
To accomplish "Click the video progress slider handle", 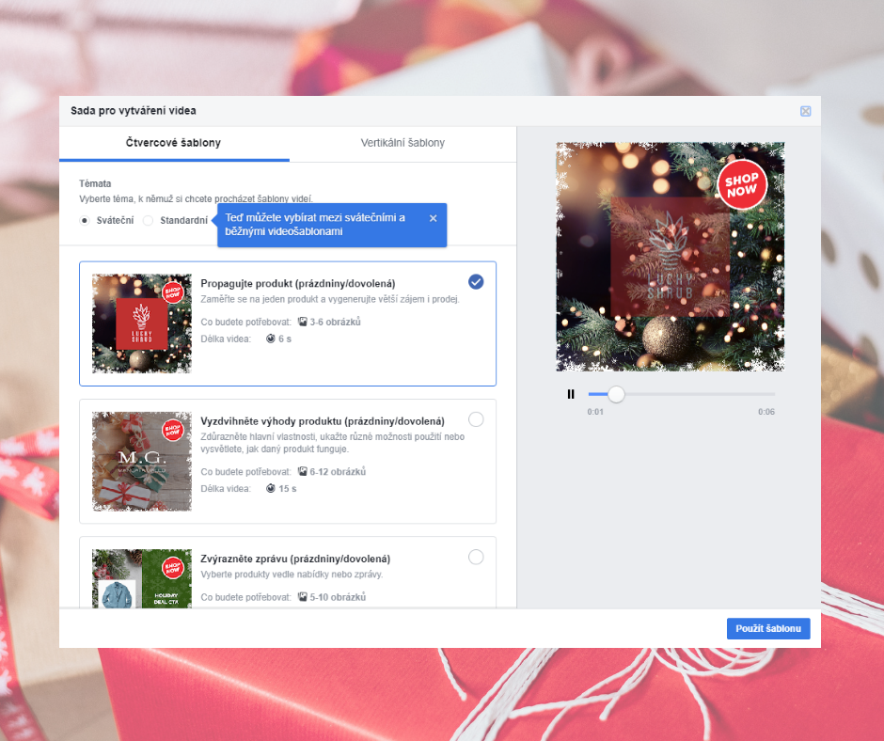I will [616, 394].
